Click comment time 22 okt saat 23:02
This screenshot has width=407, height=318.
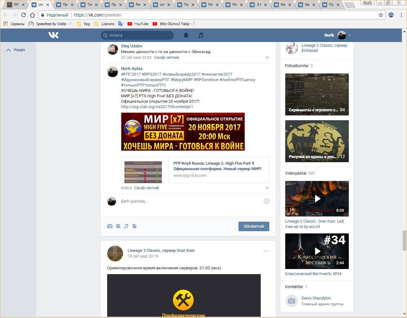(x=136, y=58)
